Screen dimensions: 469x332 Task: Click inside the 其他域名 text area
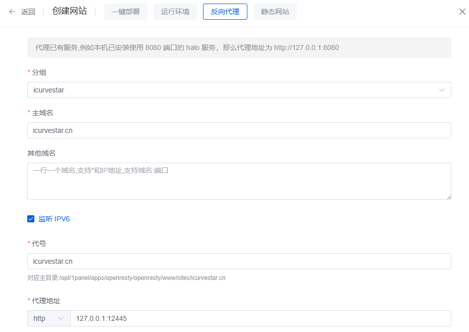point(239,181)
